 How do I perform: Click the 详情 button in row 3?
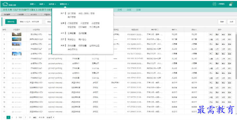tap(211, 44)
